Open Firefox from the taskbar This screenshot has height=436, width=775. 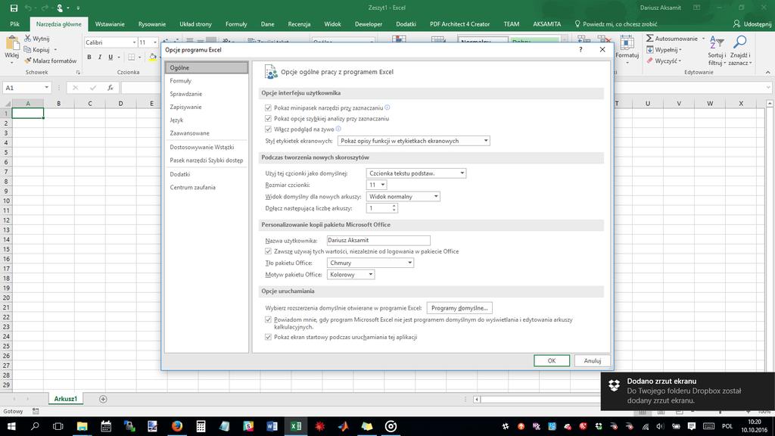(x=177, y=426)
